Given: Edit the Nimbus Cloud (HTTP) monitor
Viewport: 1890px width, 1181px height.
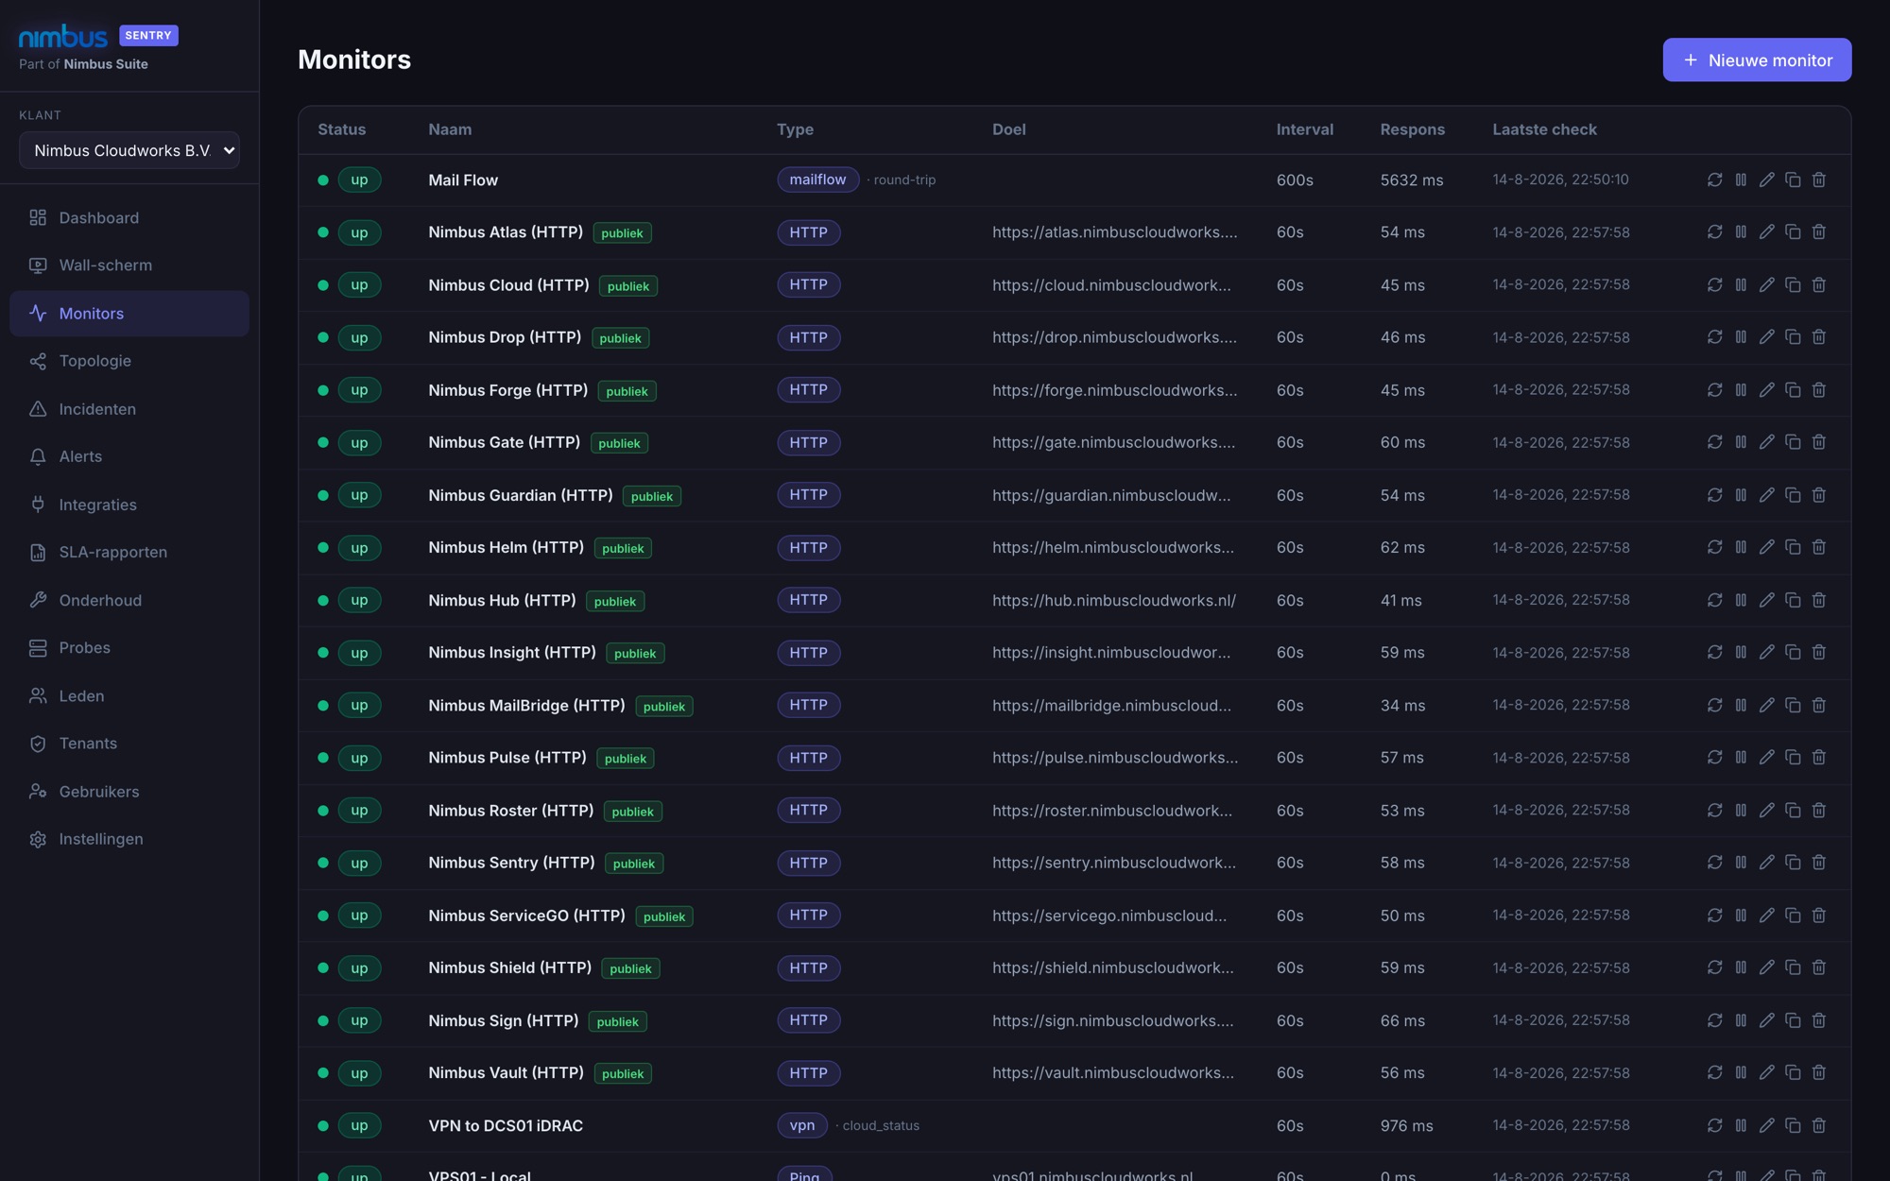Looking at the screenshot, I should click(x=1766, y=285).
